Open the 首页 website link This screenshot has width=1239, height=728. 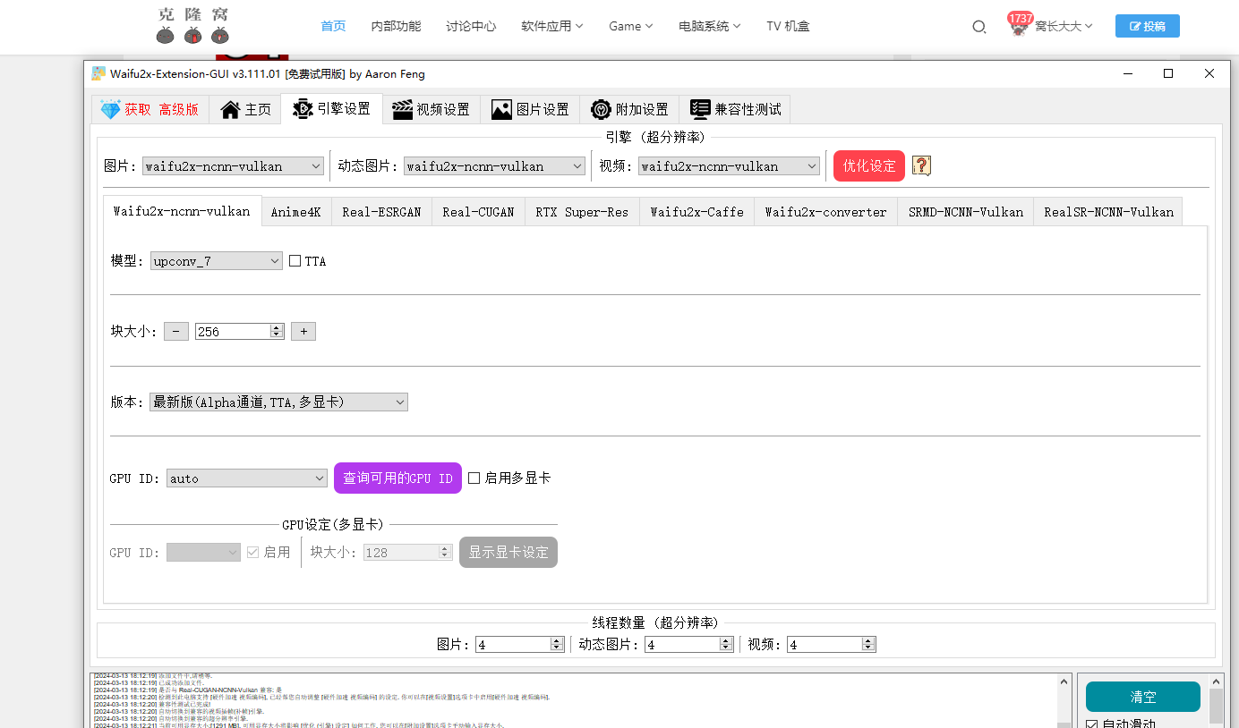click(333, 26)
